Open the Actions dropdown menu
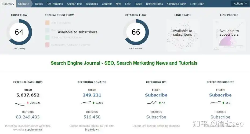250x134 pixels. pos(240,4)
